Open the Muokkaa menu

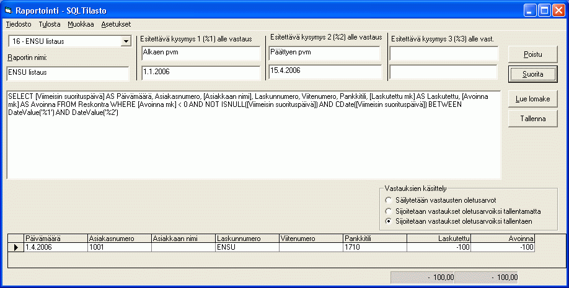(81, 24)
